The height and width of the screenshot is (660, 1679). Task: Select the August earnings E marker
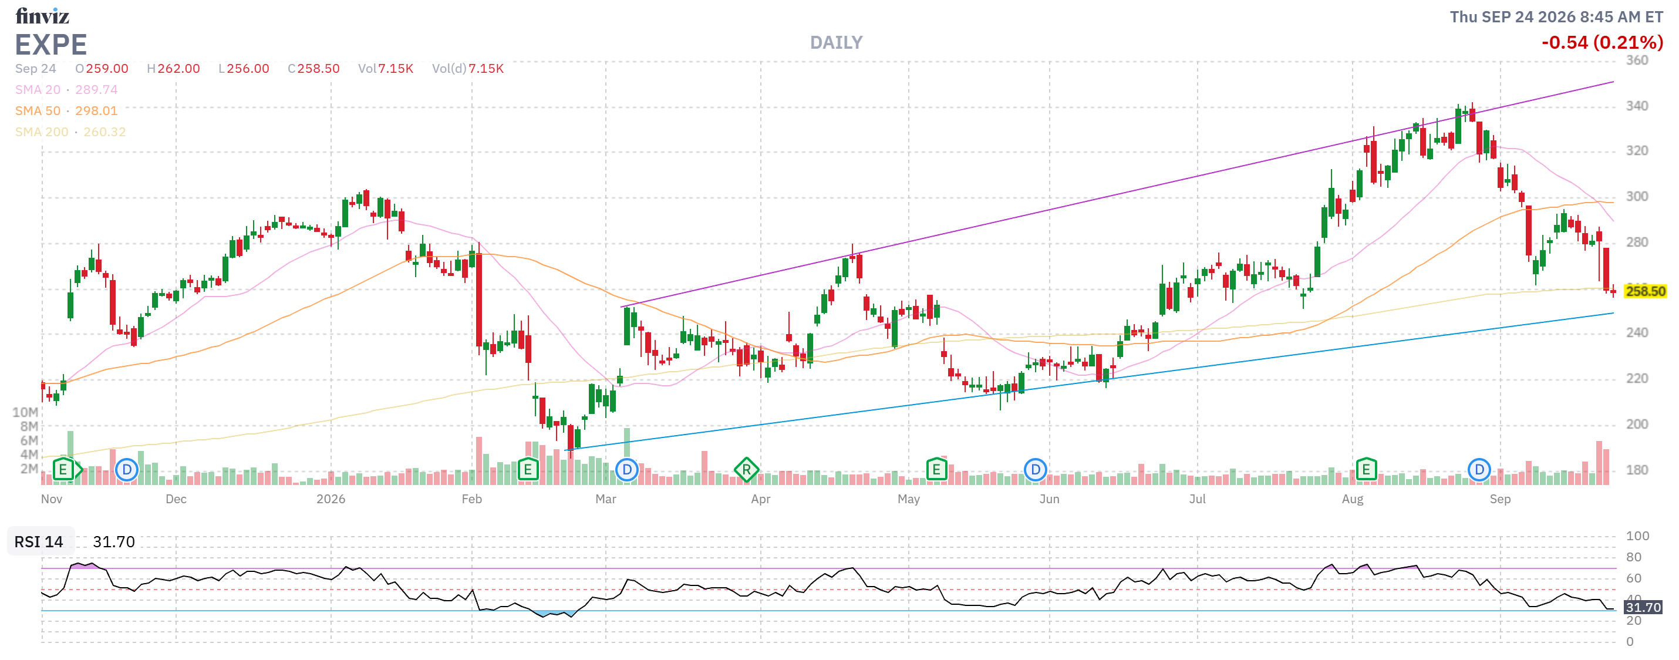click(x=1366, y=469)
